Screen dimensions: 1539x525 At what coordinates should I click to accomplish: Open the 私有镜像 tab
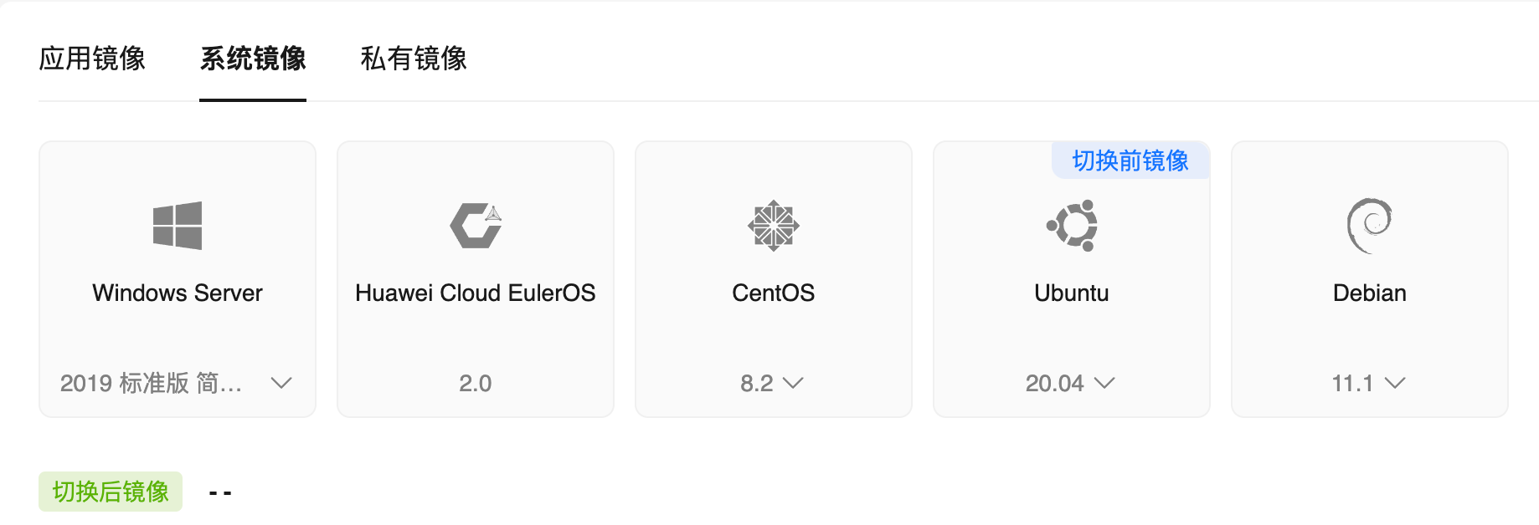[x=414, y=59]
